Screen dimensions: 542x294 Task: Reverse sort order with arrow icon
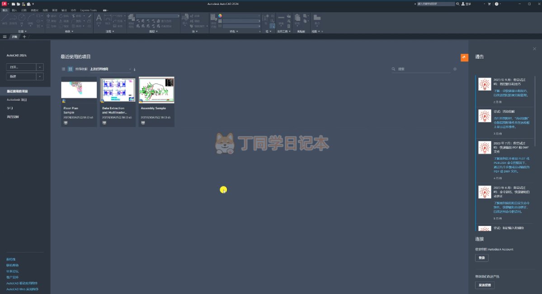point(134,69)
